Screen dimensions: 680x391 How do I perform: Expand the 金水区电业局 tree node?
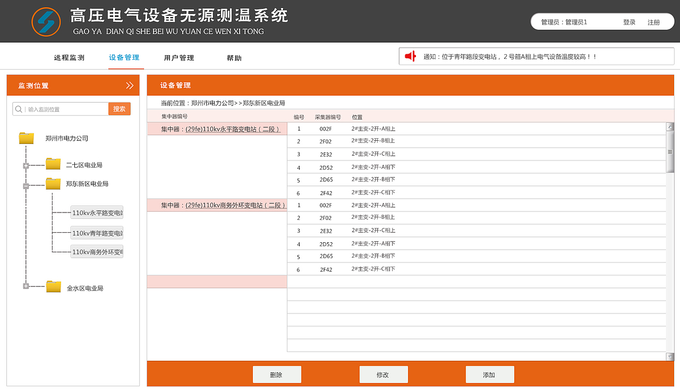point(25,286)
